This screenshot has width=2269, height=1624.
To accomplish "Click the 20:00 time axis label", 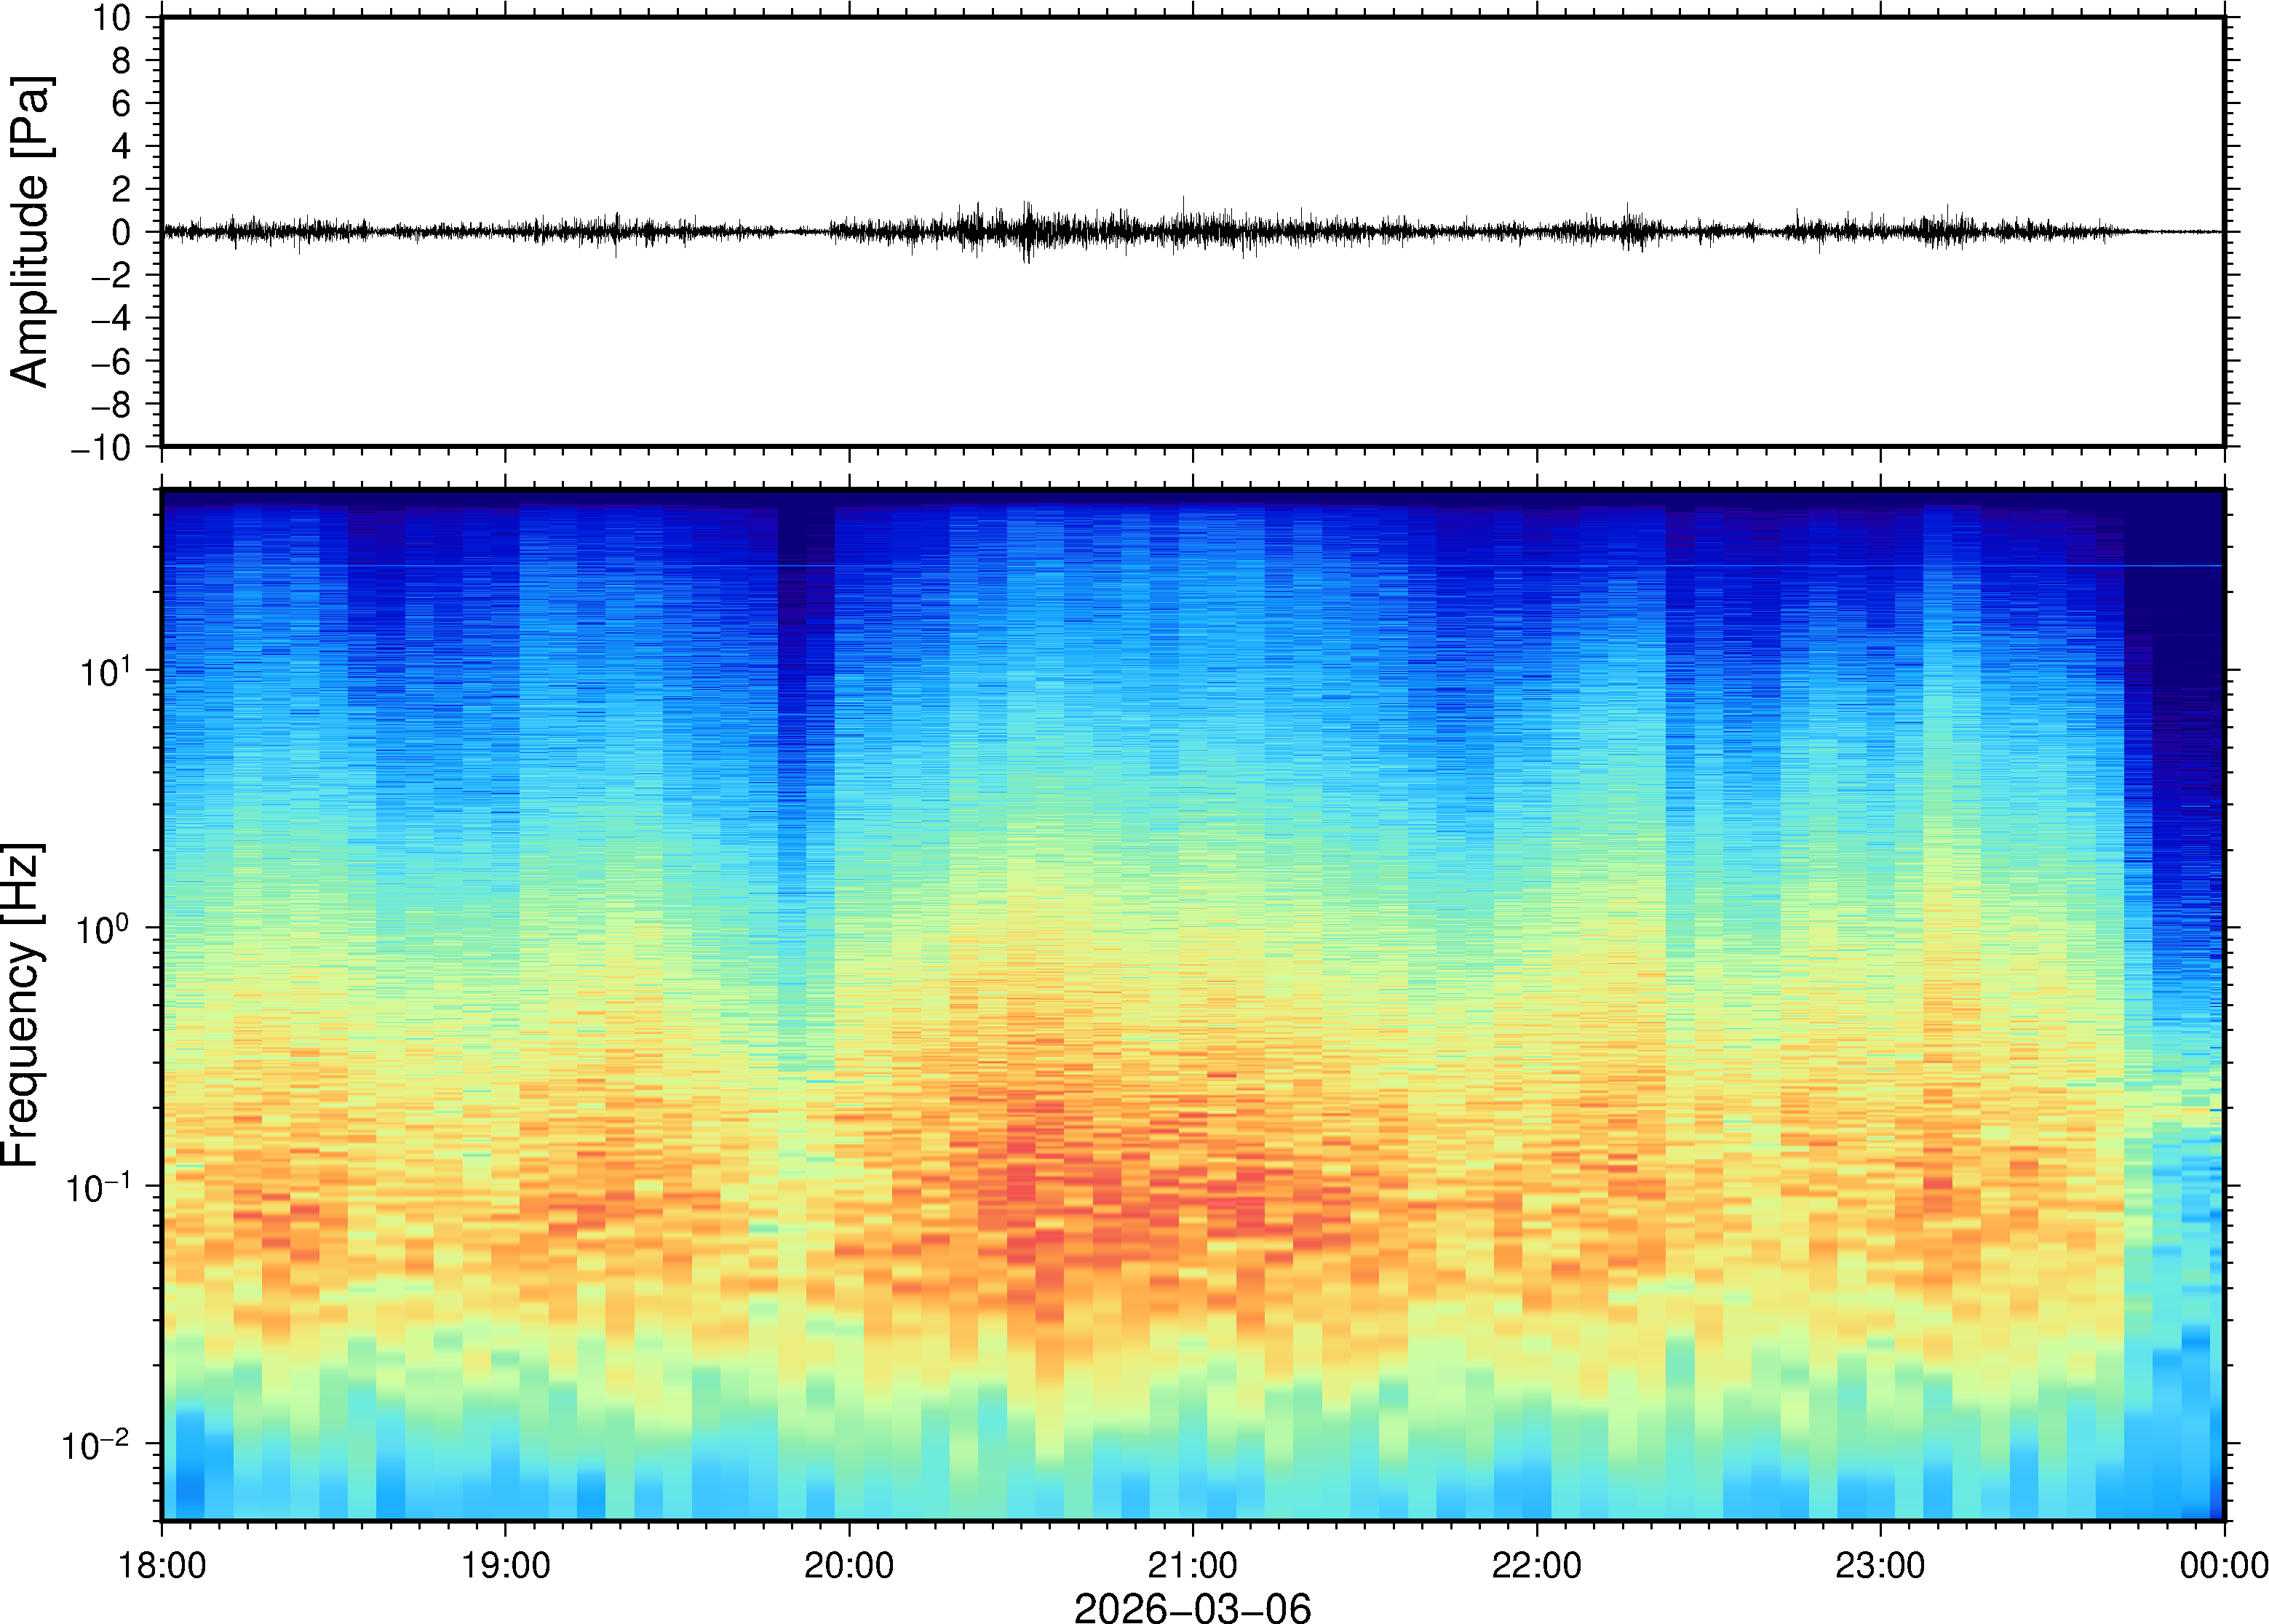I will 849,1566.
